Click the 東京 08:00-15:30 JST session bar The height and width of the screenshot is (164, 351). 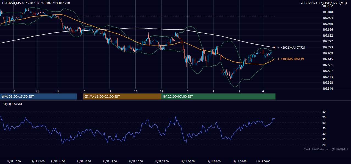38,96
